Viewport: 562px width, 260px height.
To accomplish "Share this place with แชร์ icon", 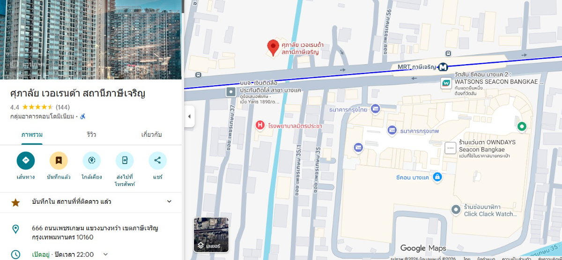I will (157, 160).
